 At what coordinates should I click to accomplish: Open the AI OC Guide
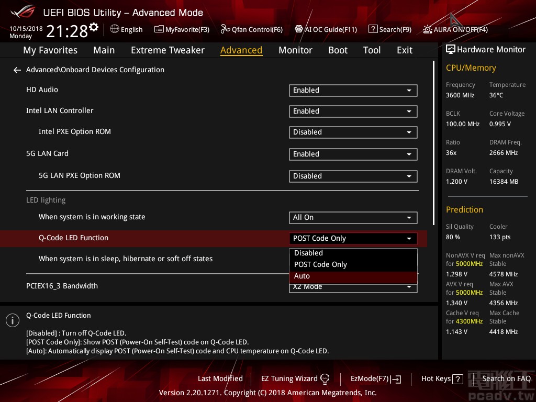pyautogui.click(x=326, y=30)
